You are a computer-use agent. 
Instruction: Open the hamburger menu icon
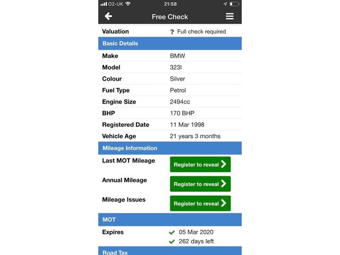coord(229,16)
